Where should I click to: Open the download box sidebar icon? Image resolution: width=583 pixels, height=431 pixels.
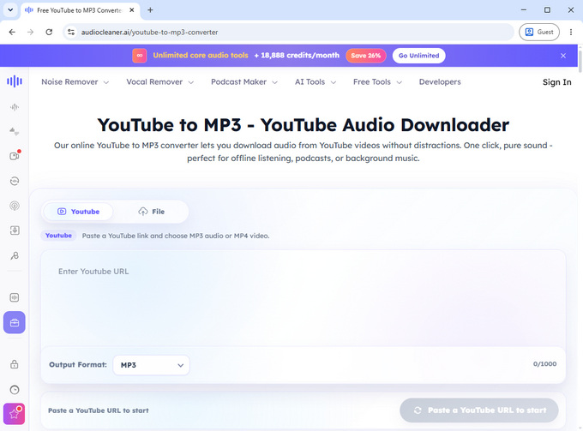click(x=15, y=230)
